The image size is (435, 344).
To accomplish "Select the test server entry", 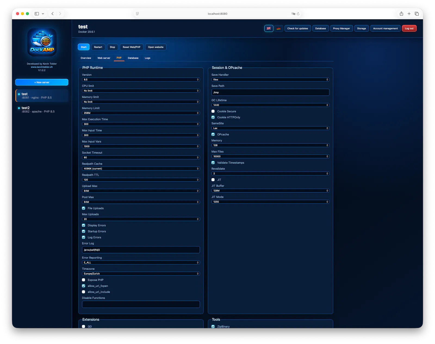I will pos(42,96).
